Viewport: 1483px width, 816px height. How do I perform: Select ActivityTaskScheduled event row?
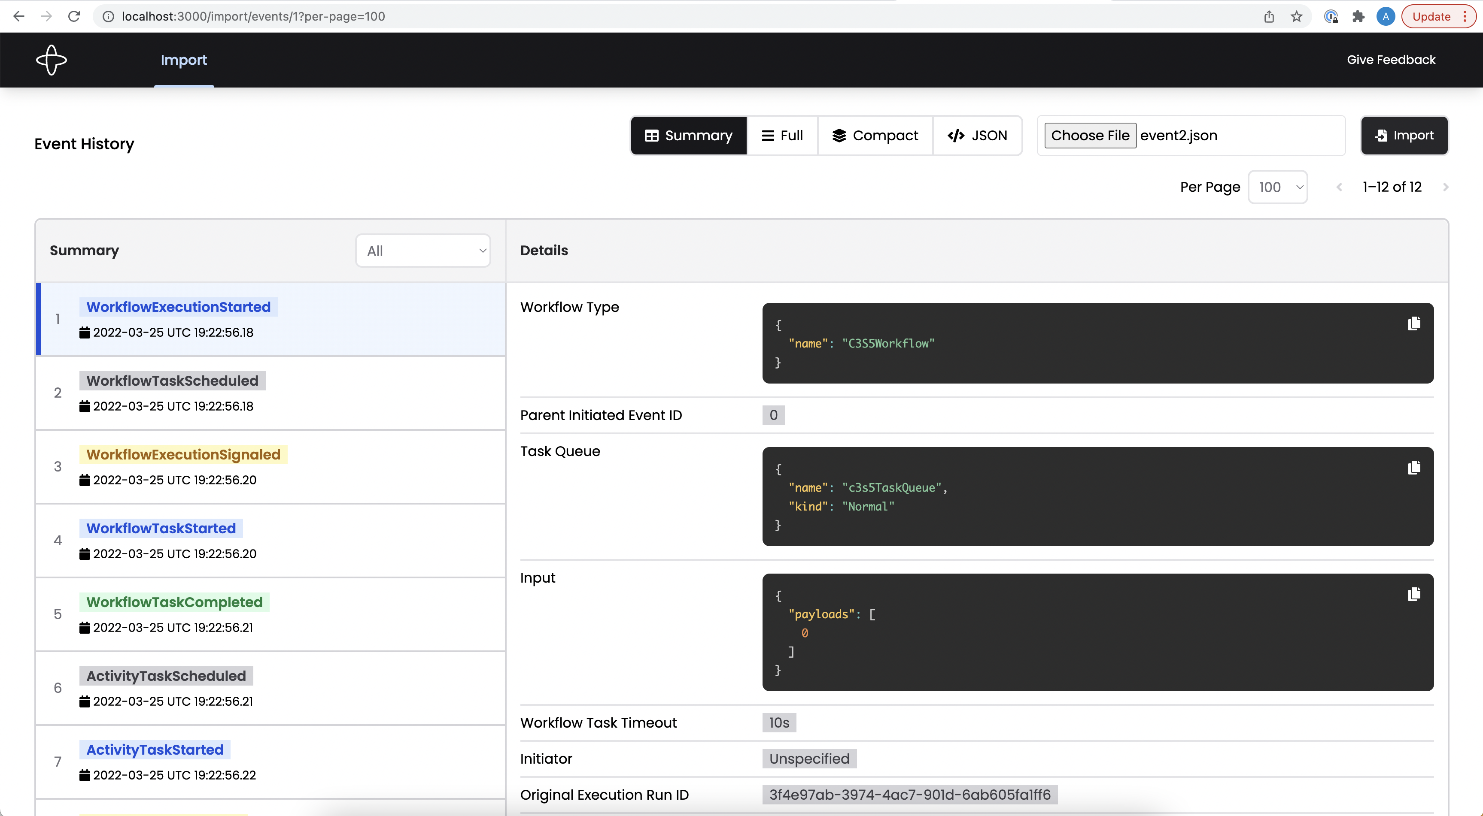(270, 688)
